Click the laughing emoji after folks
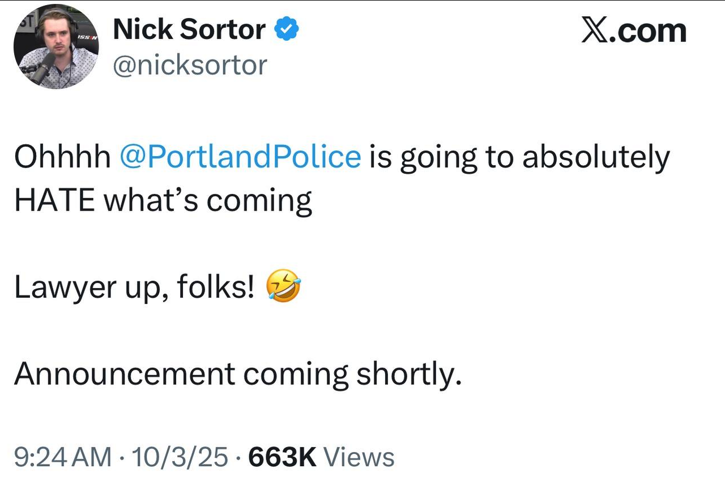This screenshot has width=725, height=477. 283,286
